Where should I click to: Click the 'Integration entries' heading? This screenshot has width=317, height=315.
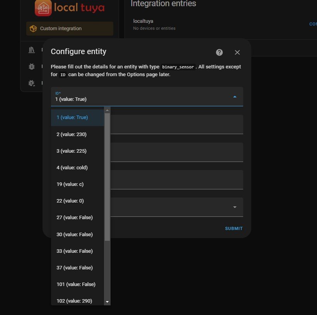(164, 3)
